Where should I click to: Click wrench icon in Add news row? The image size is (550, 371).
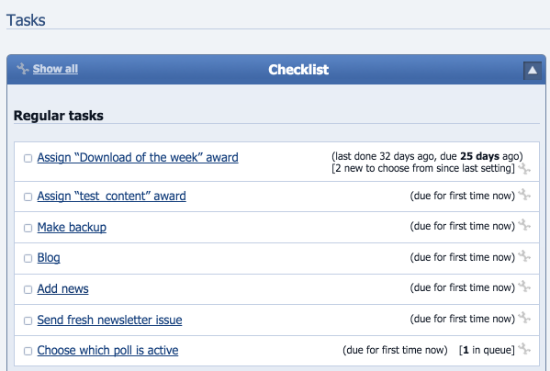pos(524,287)
